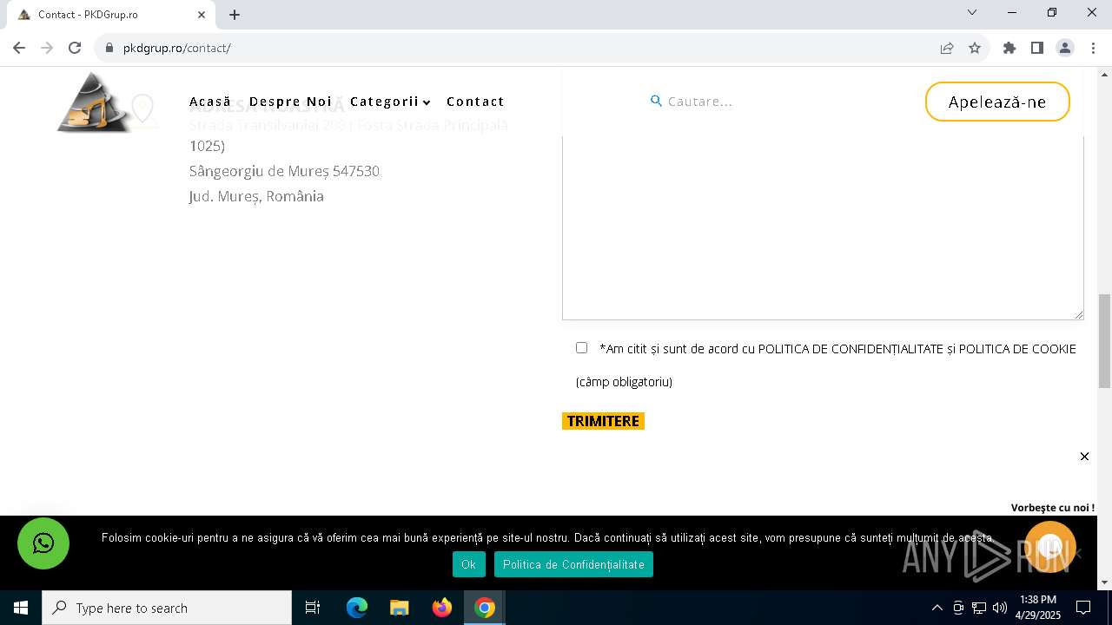Open network status tray icon

pyautogui.click(x=979, y=608)
